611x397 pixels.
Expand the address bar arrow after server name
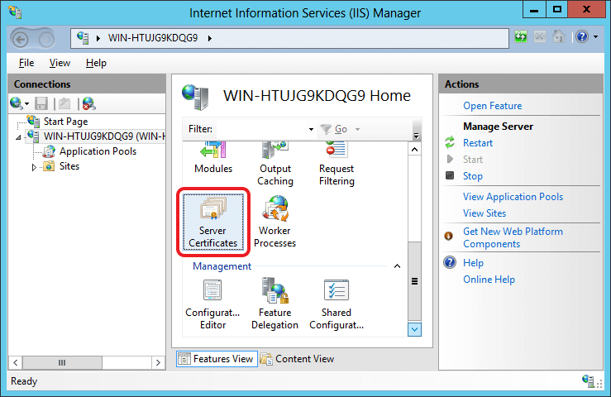pos(210,38)
